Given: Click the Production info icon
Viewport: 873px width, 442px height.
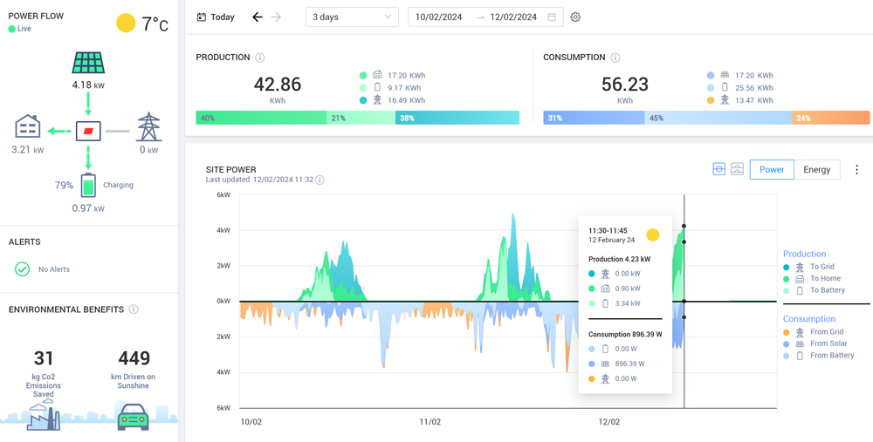Looking at the screenshot, I should pyautogui.click(x=260, y=58).
